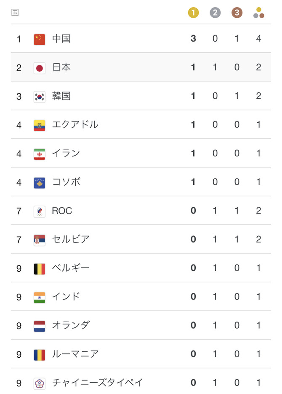Click the Japan flag icon
Viewport: 282px width, 394px height.
[40, 68]
